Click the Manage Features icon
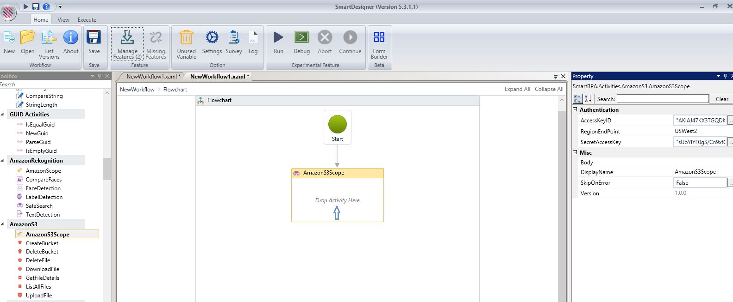 point(127,38)
